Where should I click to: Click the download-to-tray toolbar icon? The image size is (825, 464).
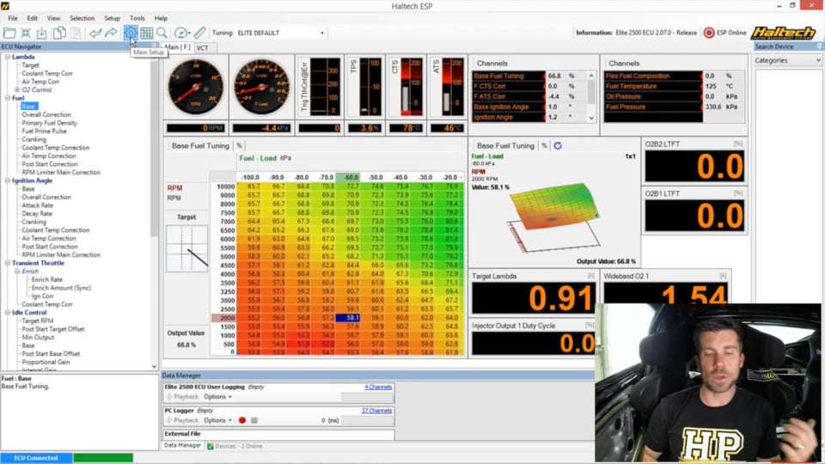tap(41, 34)
